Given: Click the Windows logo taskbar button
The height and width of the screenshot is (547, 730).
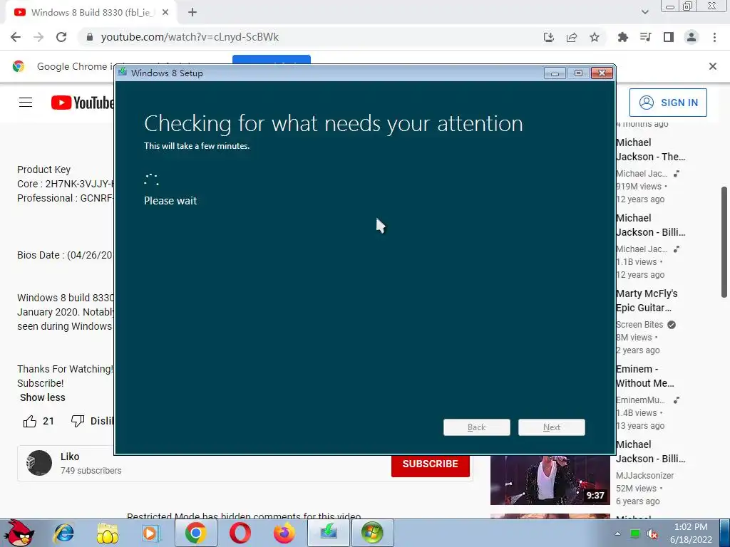Looking at the screenshot, I should point(372,533).
